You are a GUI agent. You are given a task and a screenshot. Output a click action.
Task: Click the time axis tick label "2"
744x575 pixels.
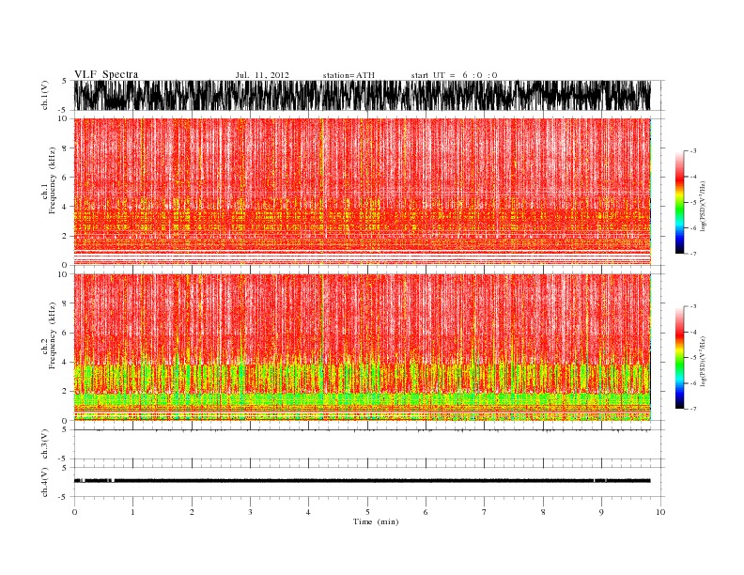(x=192, y=512)
